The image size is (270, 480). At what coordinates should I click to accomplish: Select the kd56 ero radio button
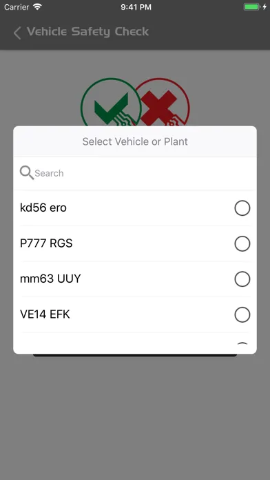click(x=242, y=208)
